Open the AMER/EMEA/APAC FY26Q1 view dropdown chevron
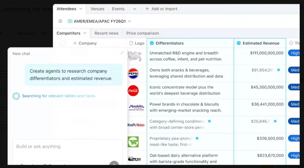This screenshot has width=304, height=168. tap(129, 21)
